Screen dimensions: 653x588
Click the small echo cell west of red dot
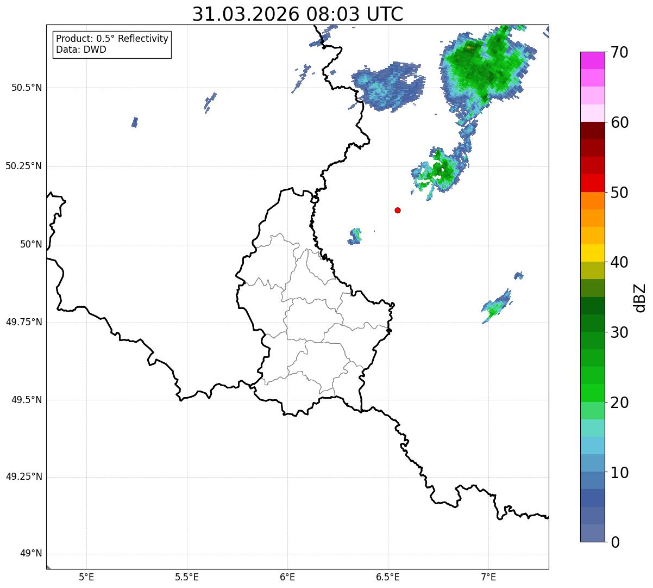(355, 236)
